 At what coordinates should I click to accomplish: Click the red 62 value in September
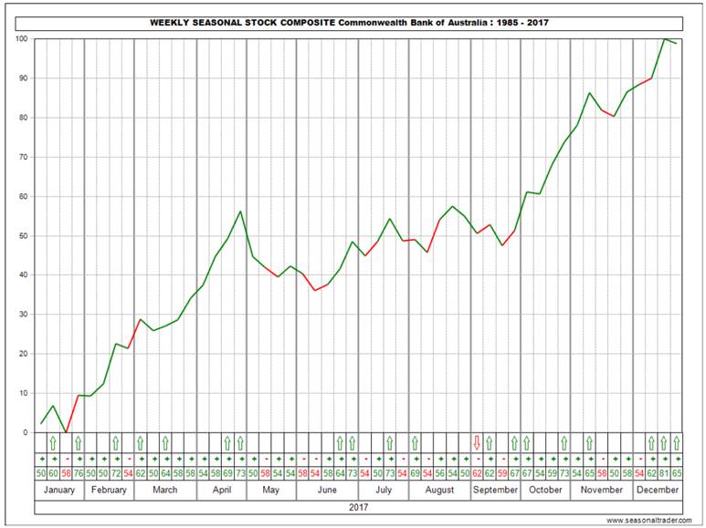tap(477, 473)
